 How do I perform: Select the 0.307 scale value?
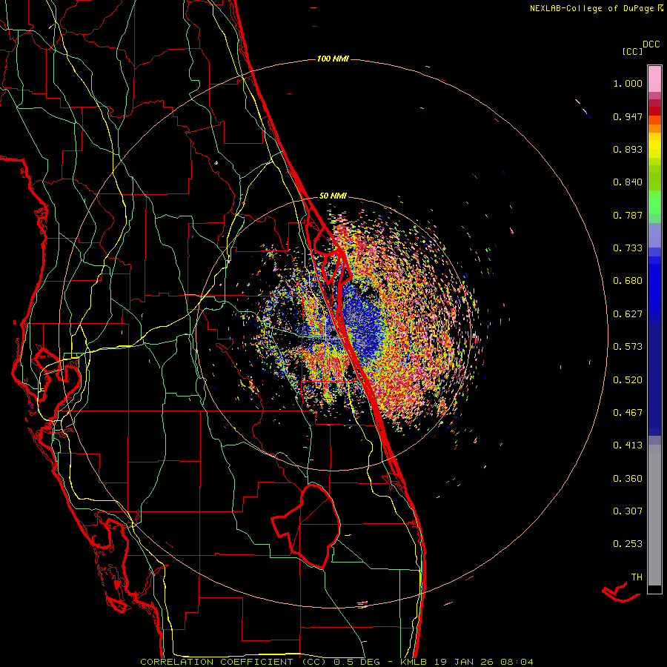tap(628, 511)
